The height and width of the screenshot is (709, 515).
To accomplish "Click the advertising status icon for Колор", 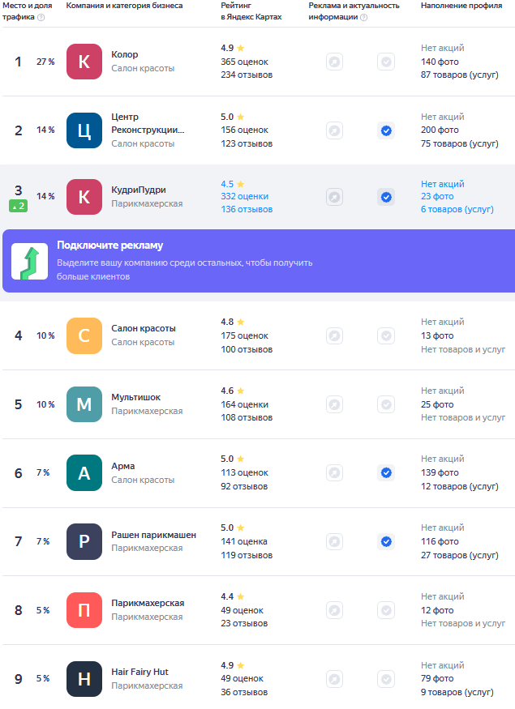I will 334,62.
